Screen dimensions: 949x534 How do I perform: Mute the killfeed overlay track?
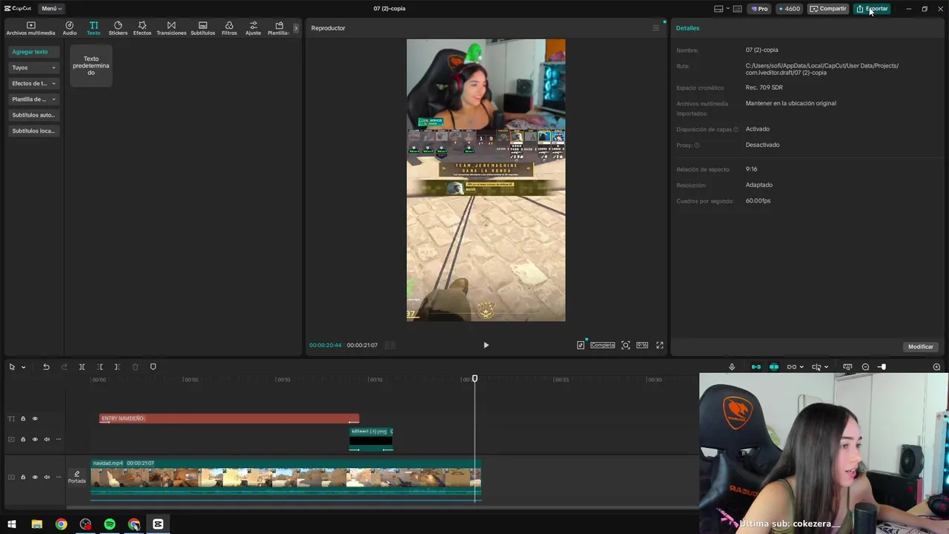coord(47,439)
